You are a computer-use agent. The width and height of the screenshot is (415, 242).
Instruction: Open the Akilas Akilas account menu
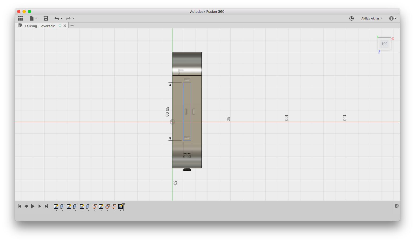(372, 18)
